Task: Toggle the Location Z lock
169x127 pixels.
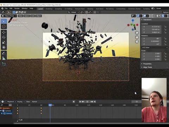Action: [165, 32]
